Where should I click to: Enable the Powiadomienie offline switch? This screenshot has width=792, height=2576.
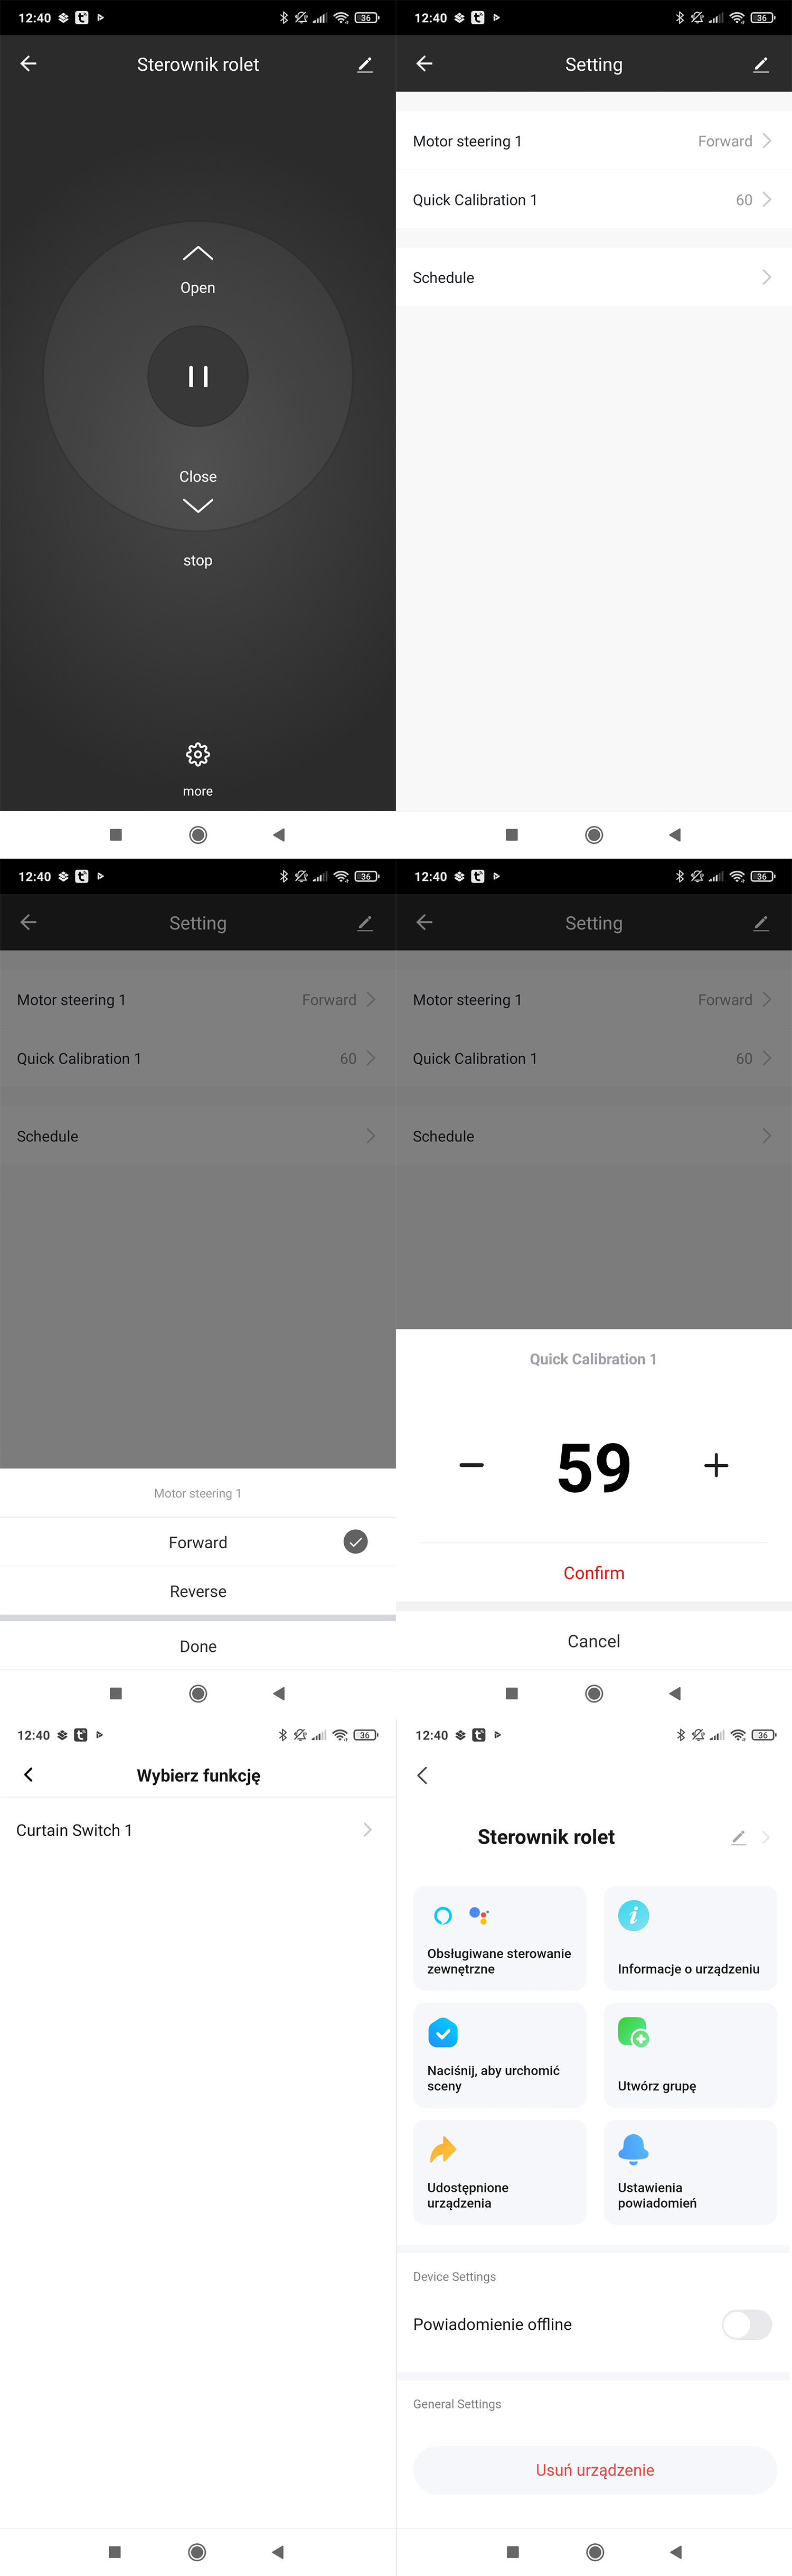coord(746,2324)
